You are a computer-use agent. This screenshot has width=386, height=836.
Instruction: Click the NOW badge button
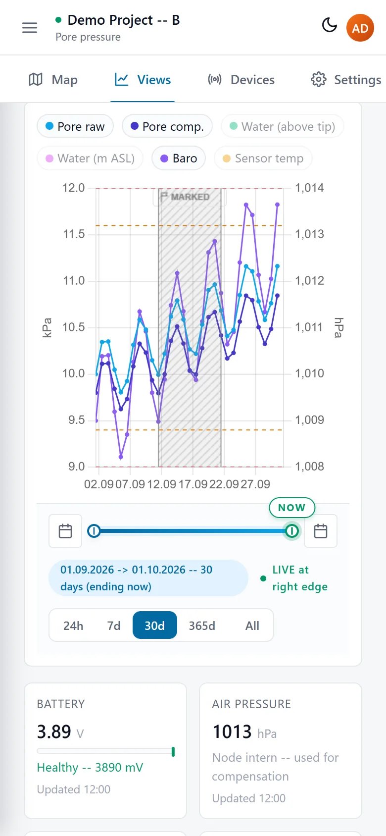pyautogui.click(x=292, y=508)
